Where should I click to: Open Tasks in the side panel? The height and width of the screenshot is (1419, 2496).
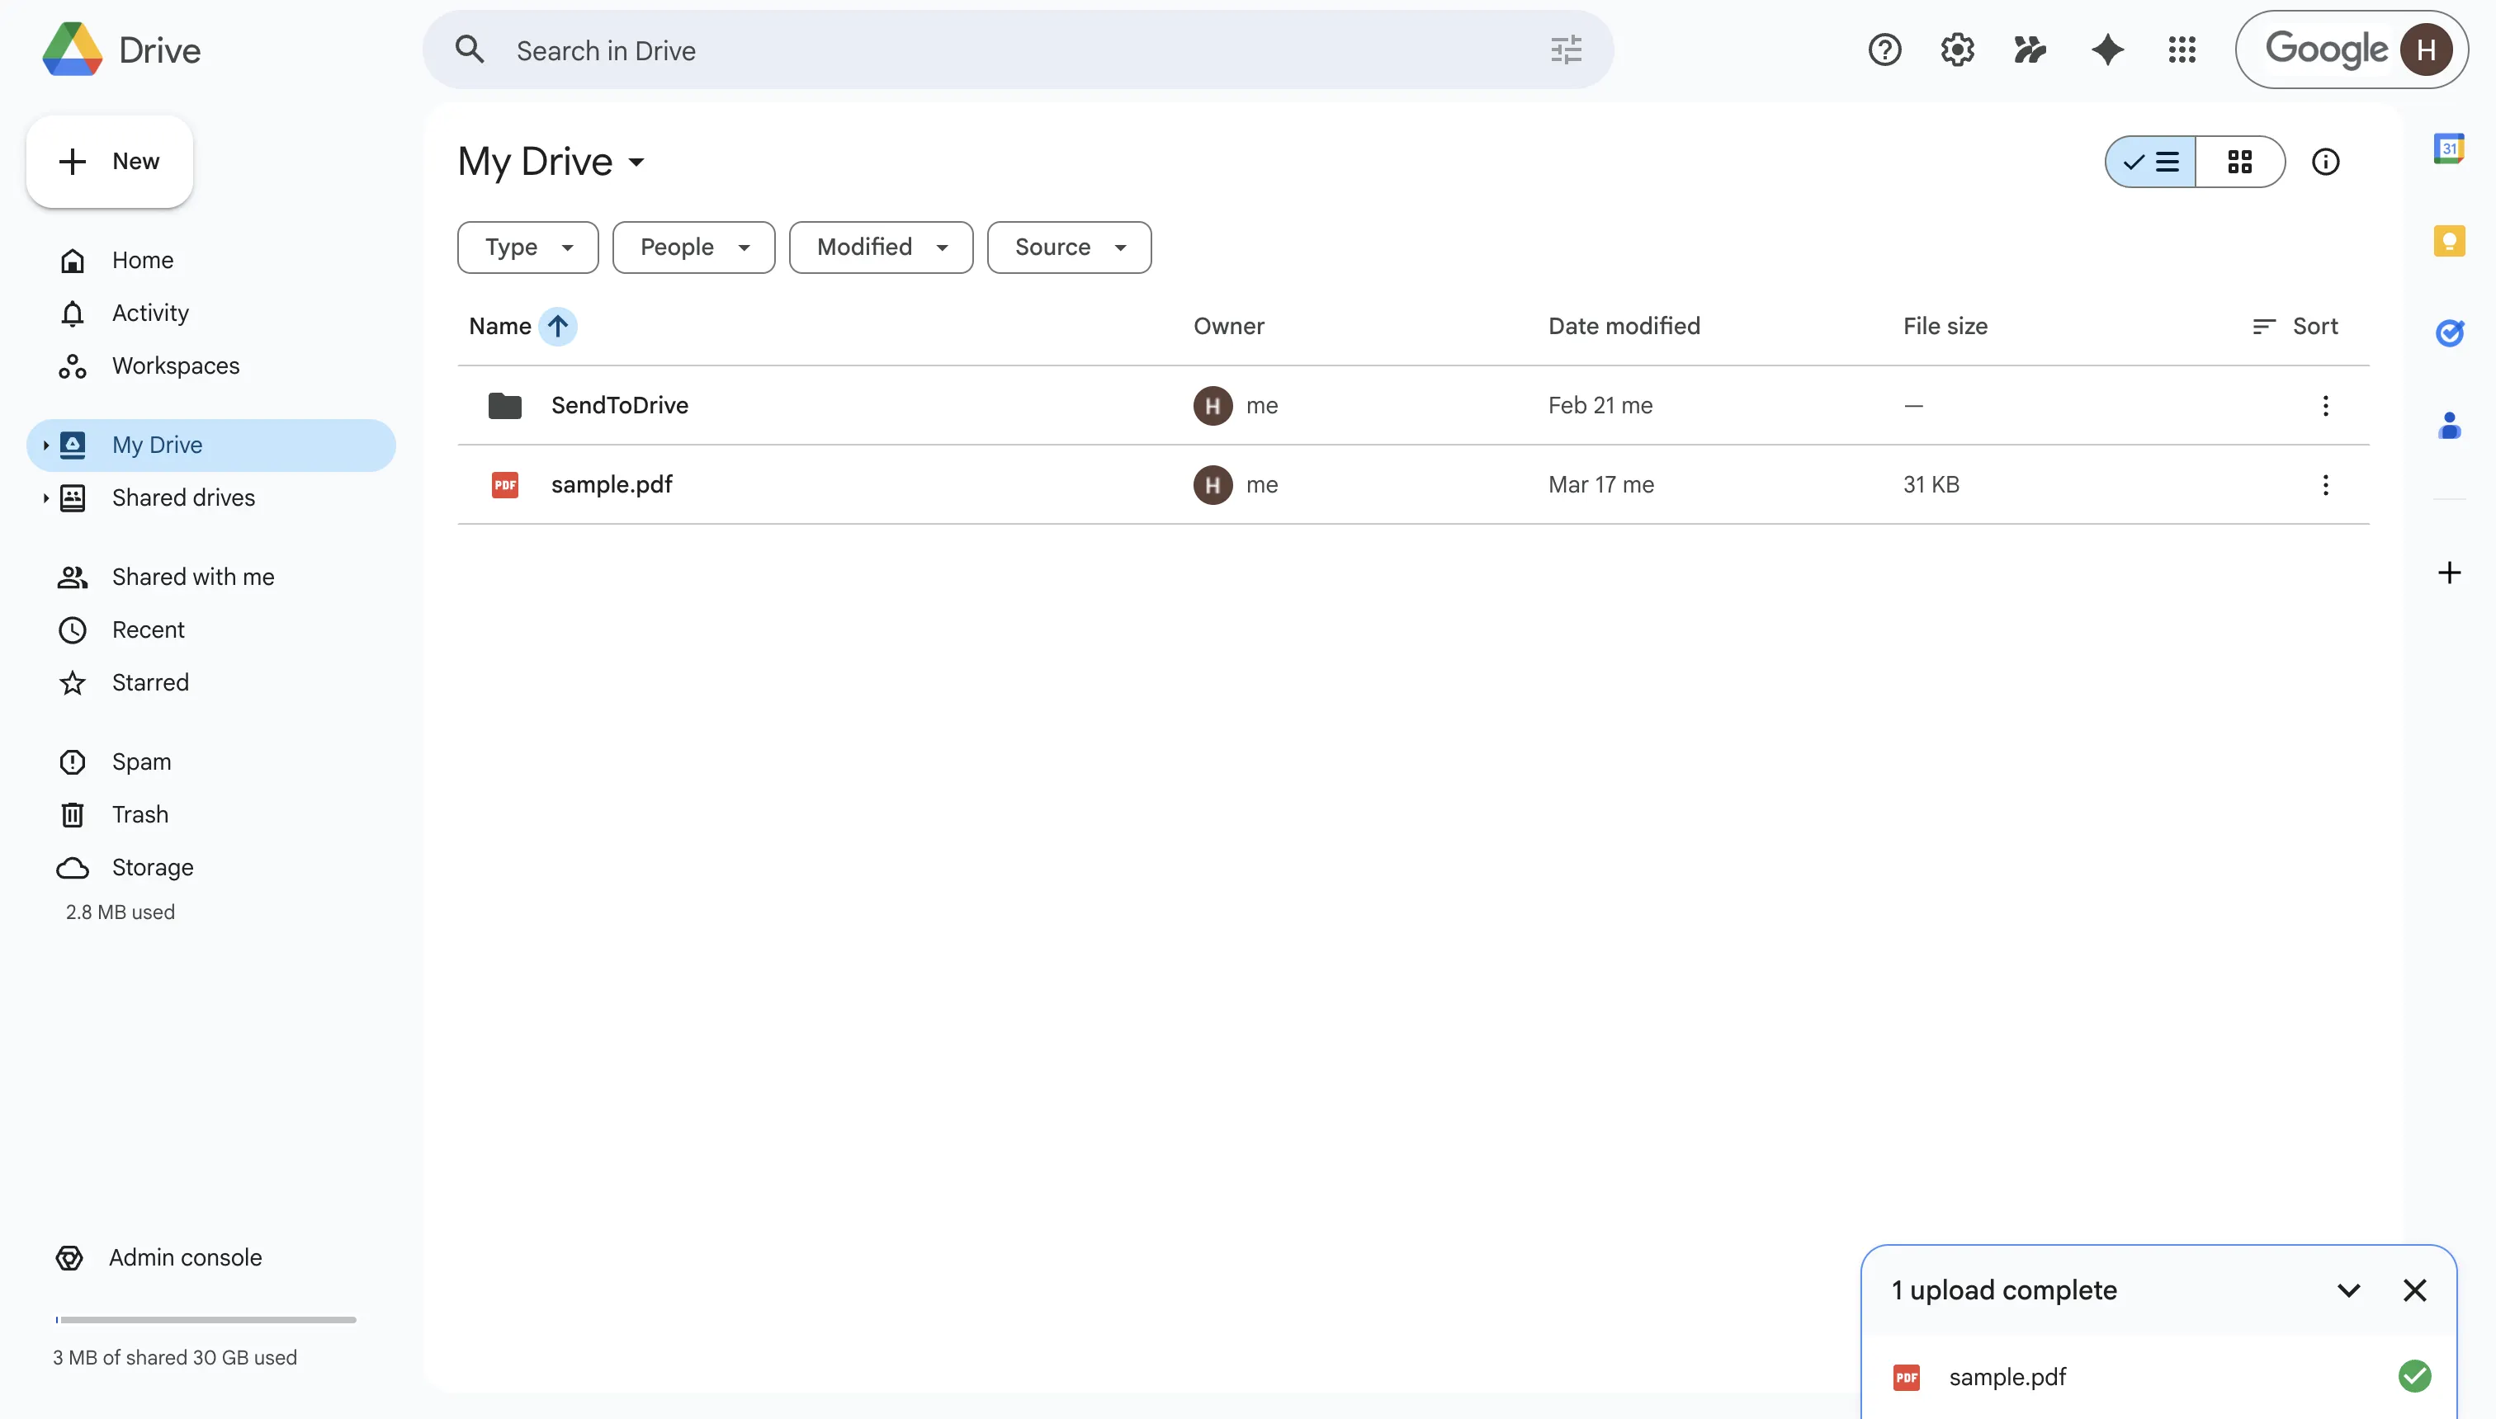click(2450, 333)
